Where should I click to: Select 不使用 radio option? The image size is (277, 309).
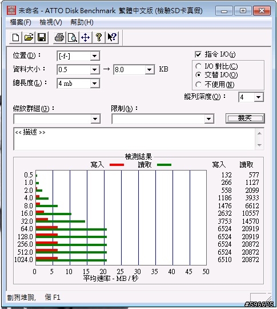click(x=198, y=85)
